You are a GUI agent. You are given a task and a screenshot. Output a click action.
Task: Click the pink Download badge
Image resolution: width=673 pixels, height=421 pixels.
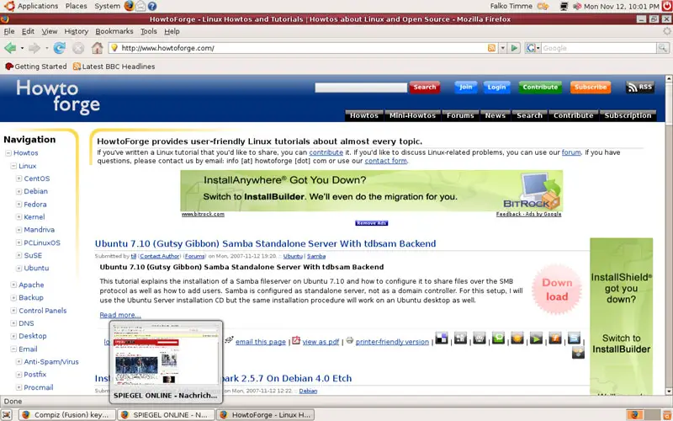coord(557,290)
